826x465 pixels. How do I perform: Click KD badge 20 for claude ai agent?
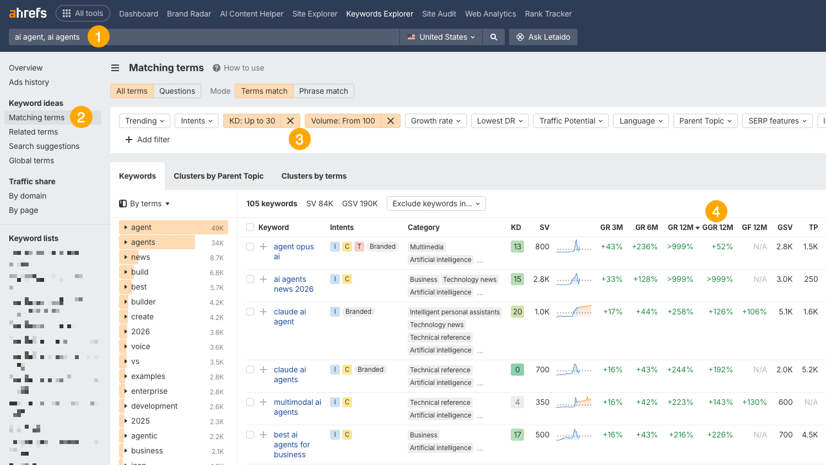(x=517, y=312)
